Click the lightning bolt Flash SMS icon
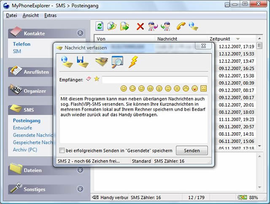Viewport: 270px width, 204px height. [133, 62]
